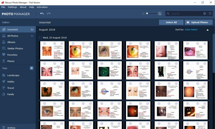Screen dimensions: 215x129
Task: Click the Unsorted page title
Action: point(45,22)
